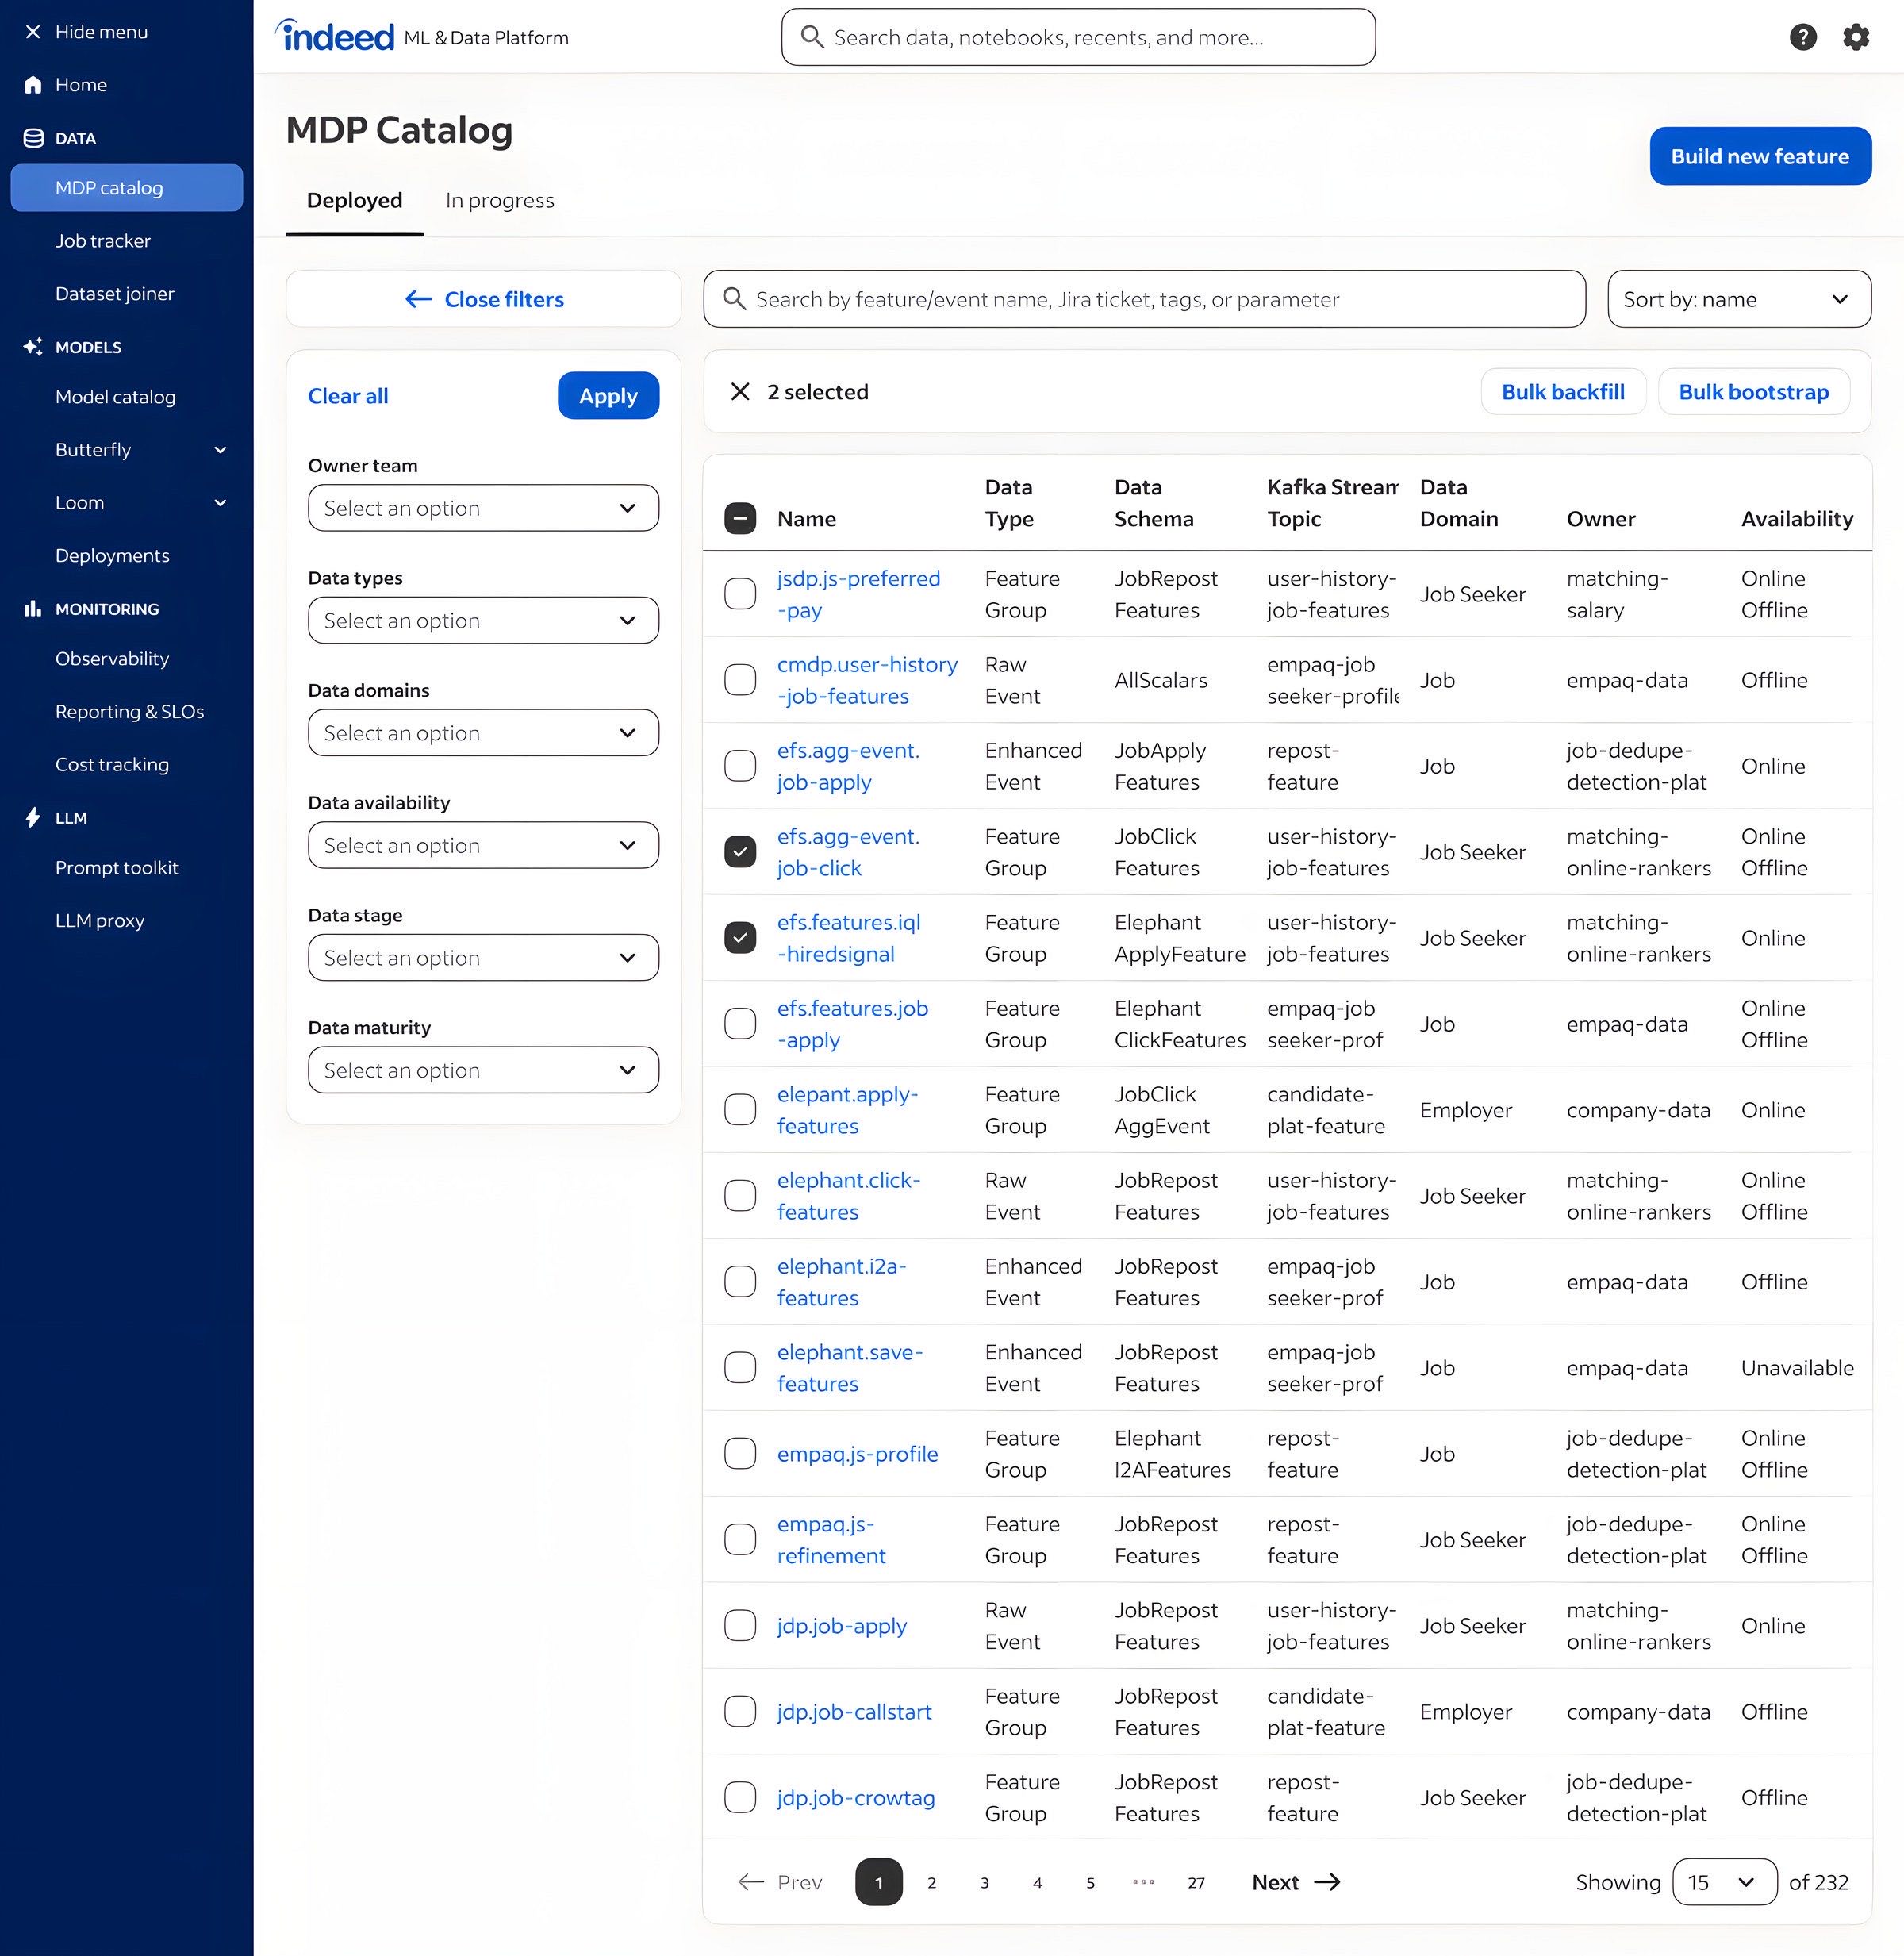This screenshot has width=1904, height=1956.
Task: Click the Next arrow icon
Action: tap(1327, 1882)
